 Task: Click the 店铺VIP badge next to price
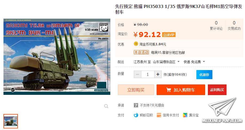click(x=169, y=35)
